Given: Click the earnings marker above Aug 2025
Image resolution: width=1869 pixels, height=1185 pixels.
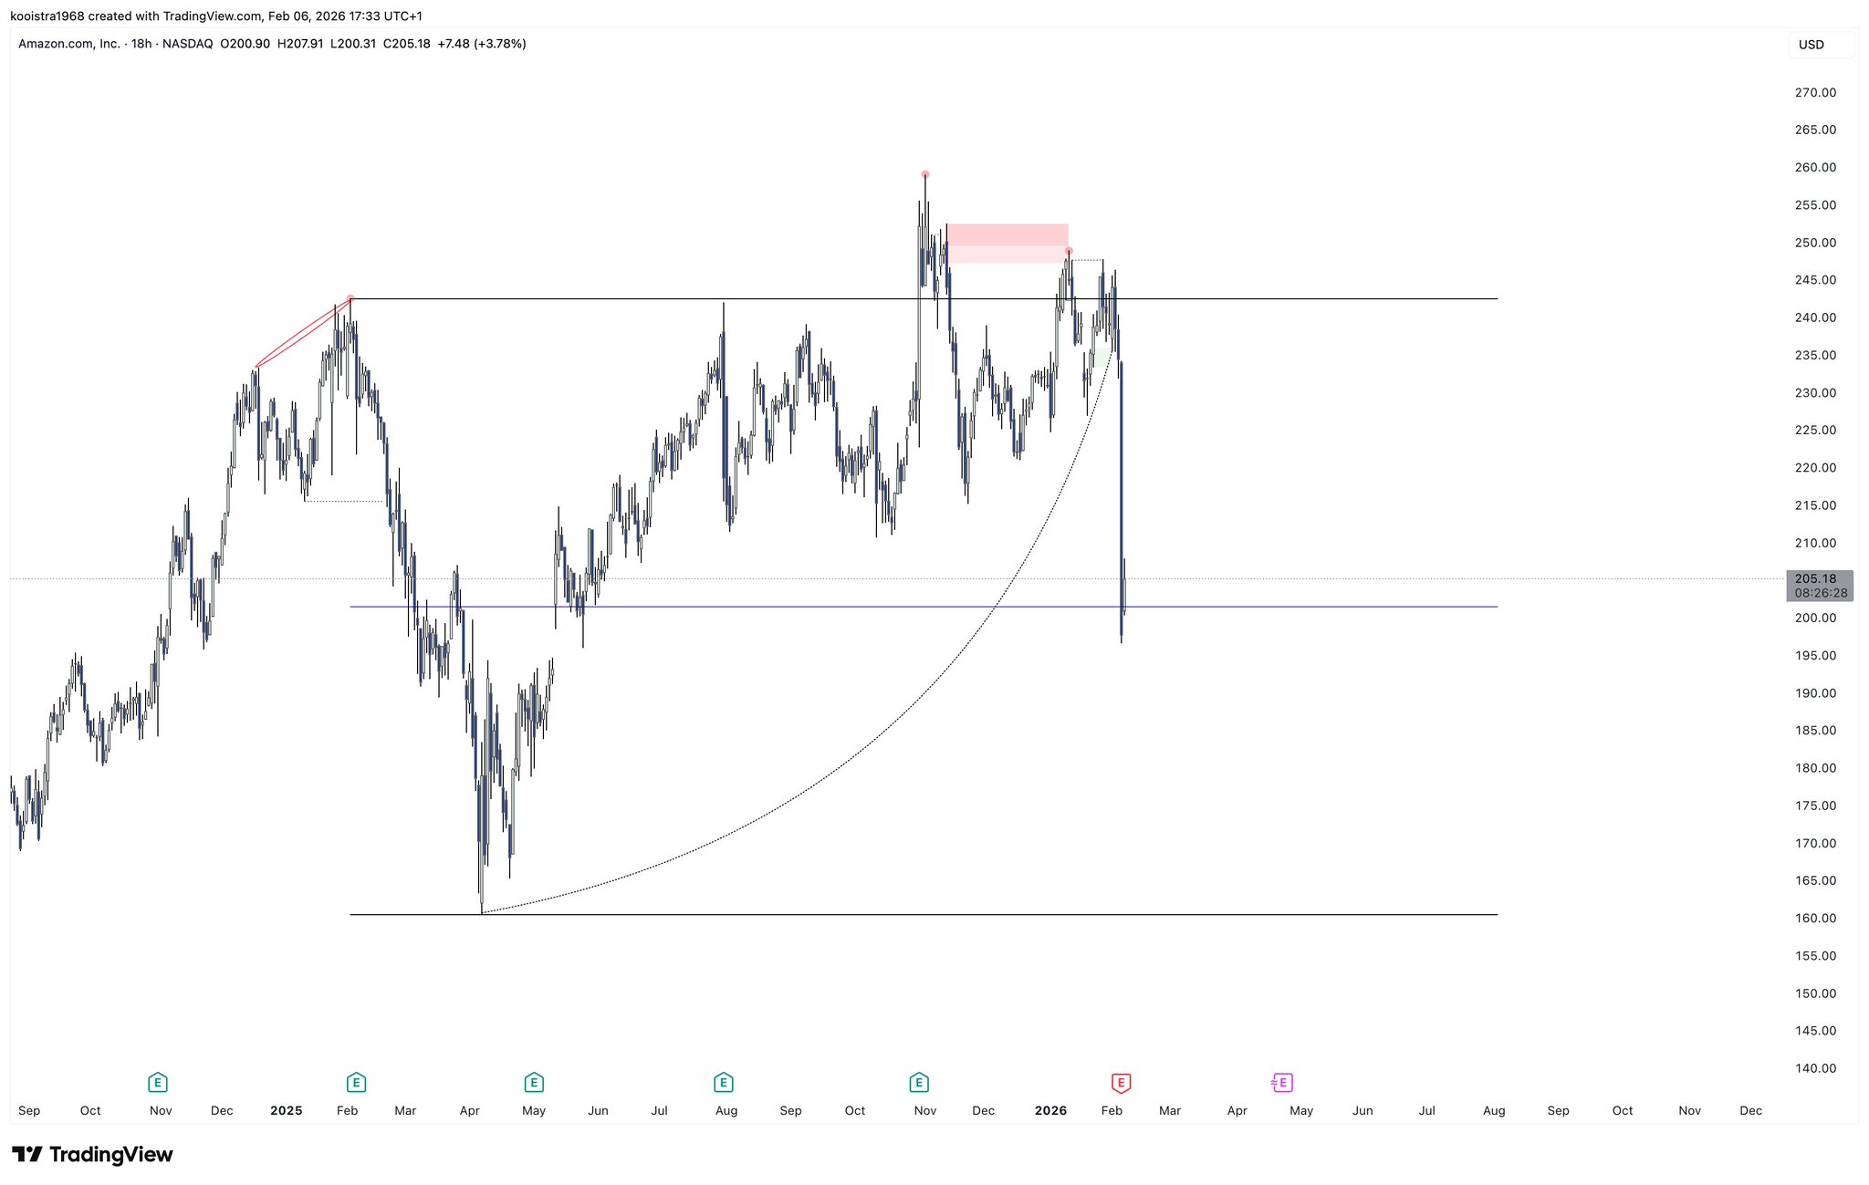Looking at the screenshot, I should click(x=723, y=1083).
